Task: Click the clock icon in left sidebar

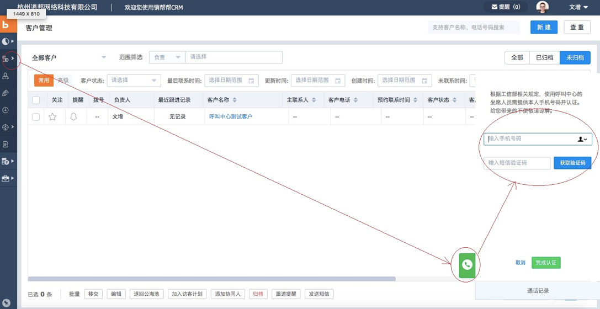Action: [6, 110]
